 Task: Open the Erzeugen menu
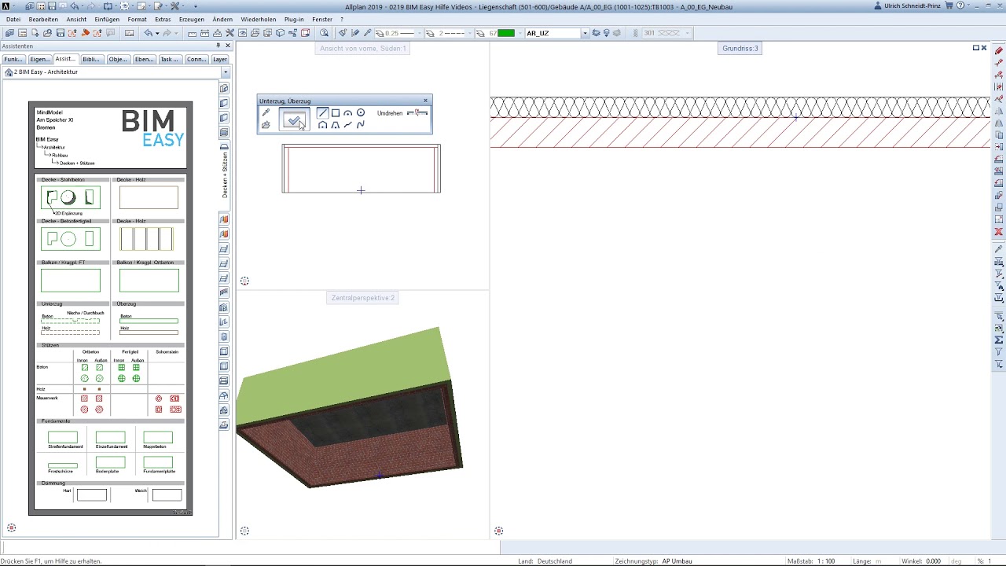pyautogui.click(x=191, y=19)
